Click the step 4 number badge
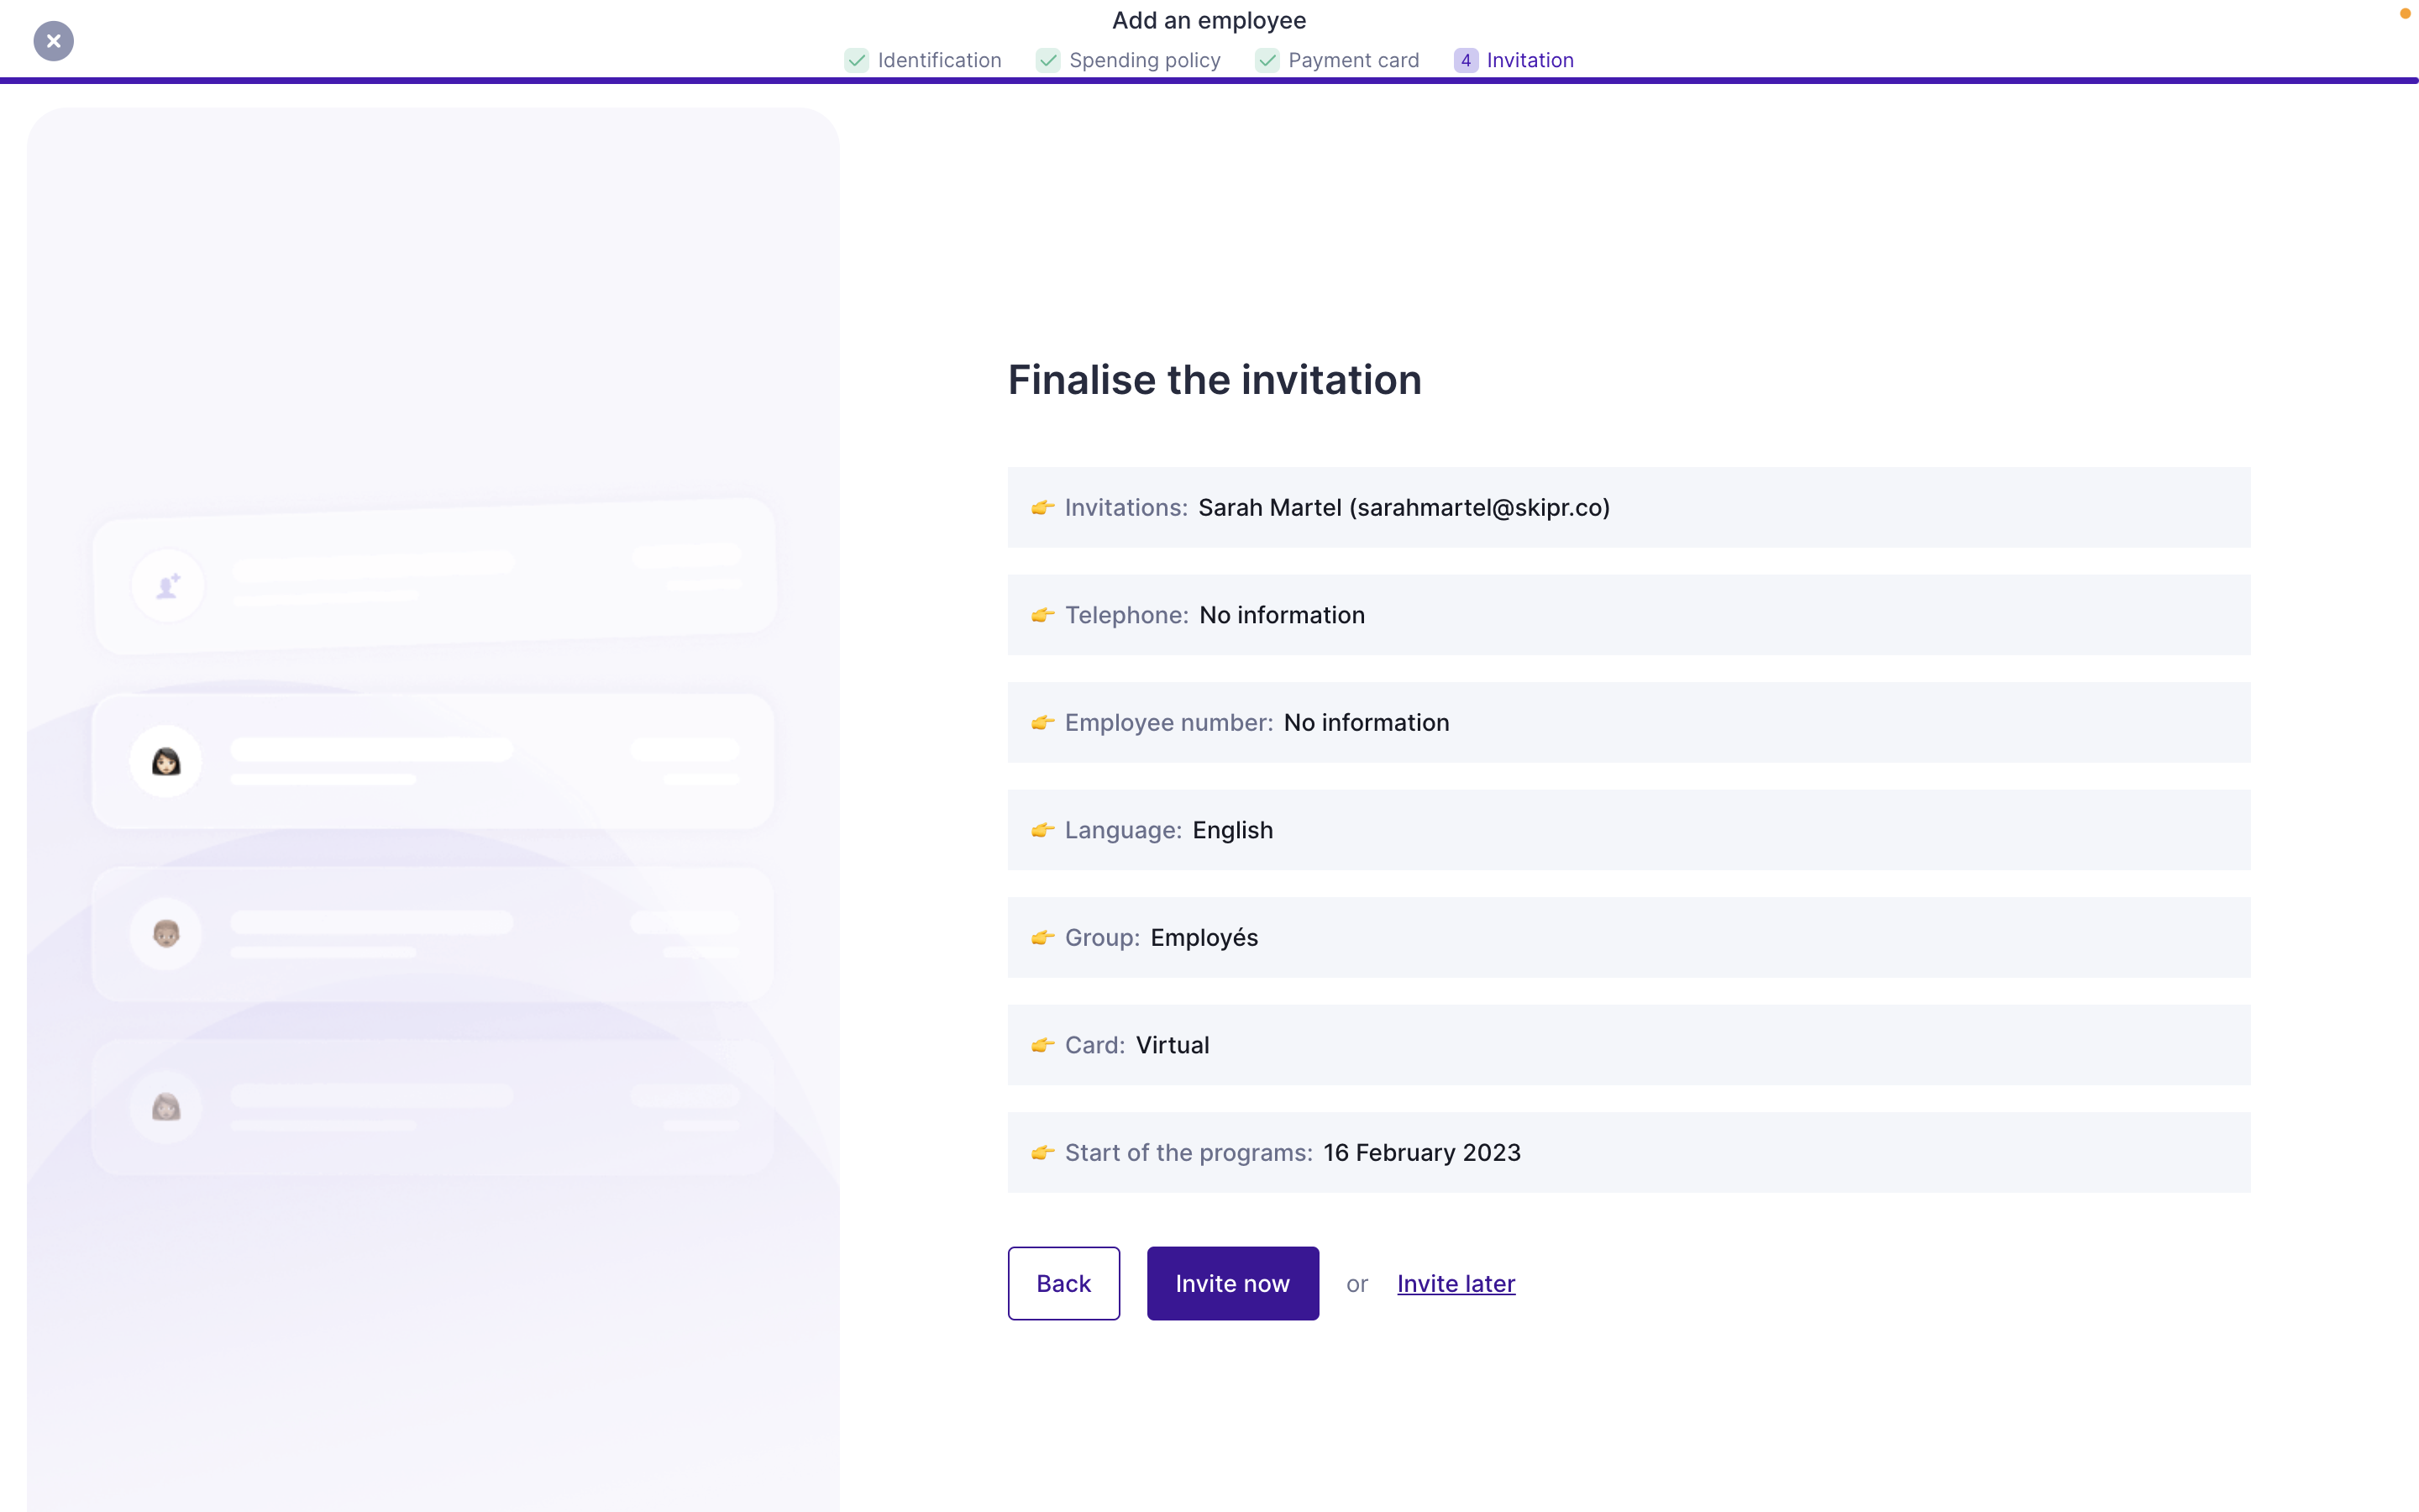This screenshot has width=2419, height=1512. click(1466, 60)
